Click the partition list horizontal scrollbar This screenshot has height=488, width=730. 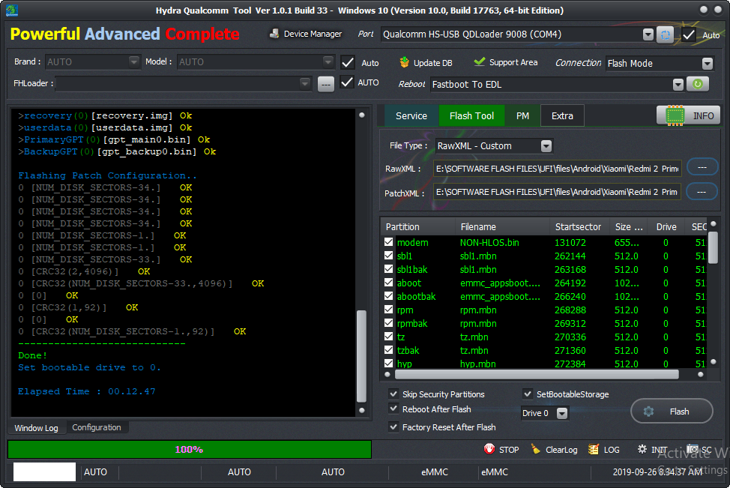537,374
